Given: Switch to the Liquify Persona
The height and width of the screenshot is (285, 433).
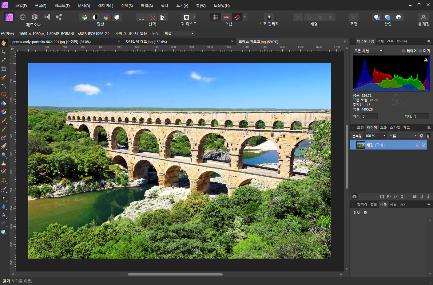Looking at the screenshot, I should point(22,17).
